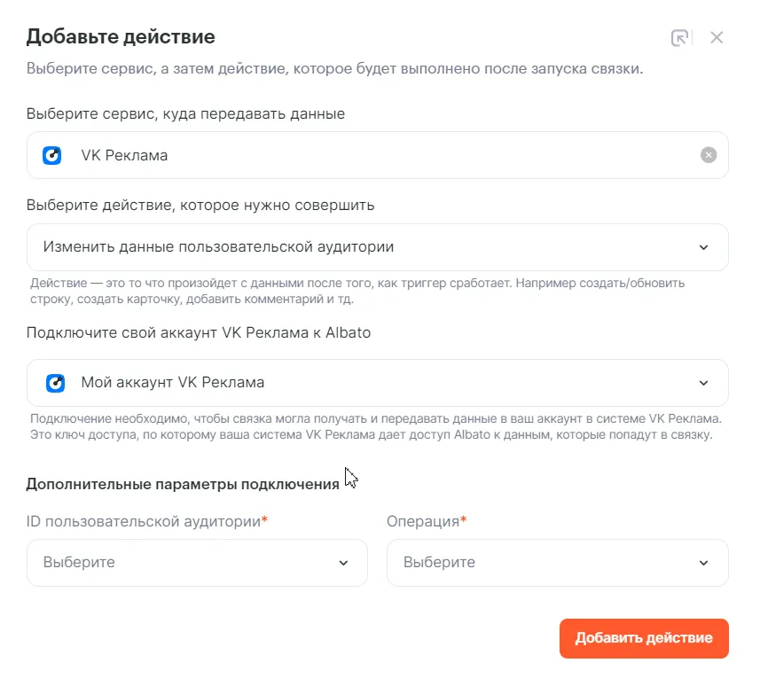The image size is (760, 694).
Task: Click the Выберите сервис, куда передавать данные label
Action: pyautogui.click(x=185, y=114)
